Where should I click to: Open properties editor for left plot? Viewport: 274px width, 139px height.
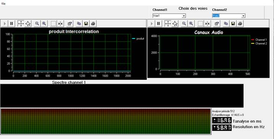pos(70,24)
